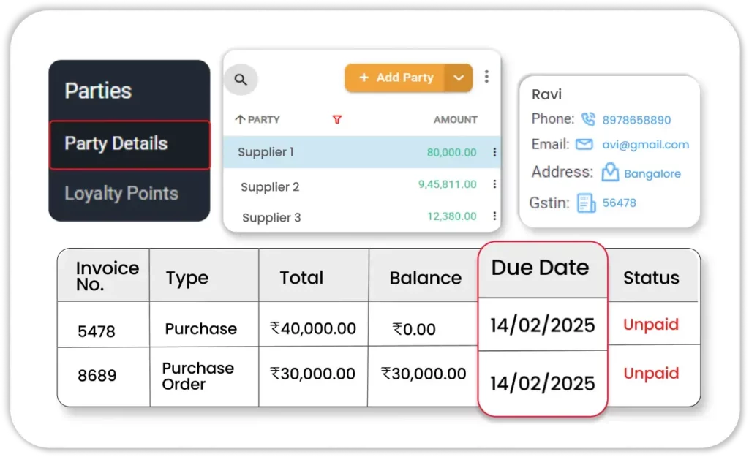The image size is (749, 457).
Task: Click the Gstin document icon
Action: [x=586, y=203]
